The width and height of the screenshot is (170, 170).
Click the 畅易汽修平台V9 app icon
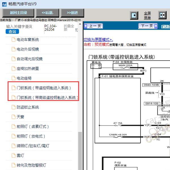click(5, 4)
